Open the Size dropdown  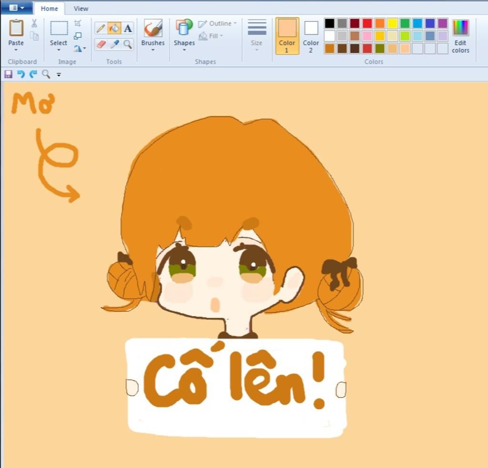click(x=256, y=36)
